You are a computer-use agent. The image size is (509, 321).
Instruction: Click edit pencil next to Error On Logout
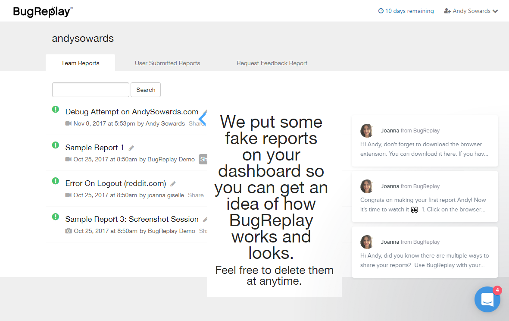[x=173, y=184]
